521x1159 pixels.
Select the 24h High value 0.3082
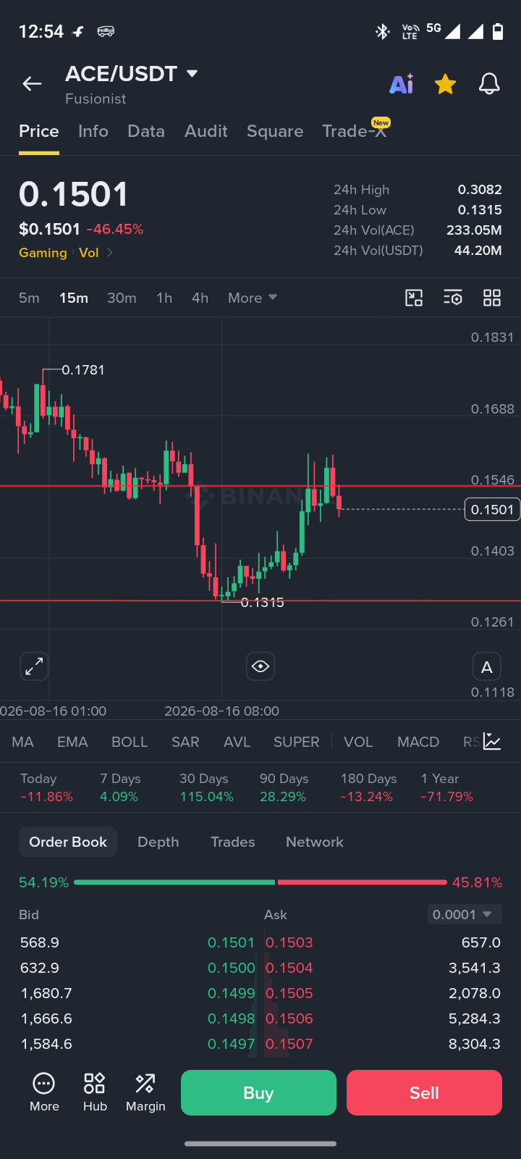[x=480, y=189]
